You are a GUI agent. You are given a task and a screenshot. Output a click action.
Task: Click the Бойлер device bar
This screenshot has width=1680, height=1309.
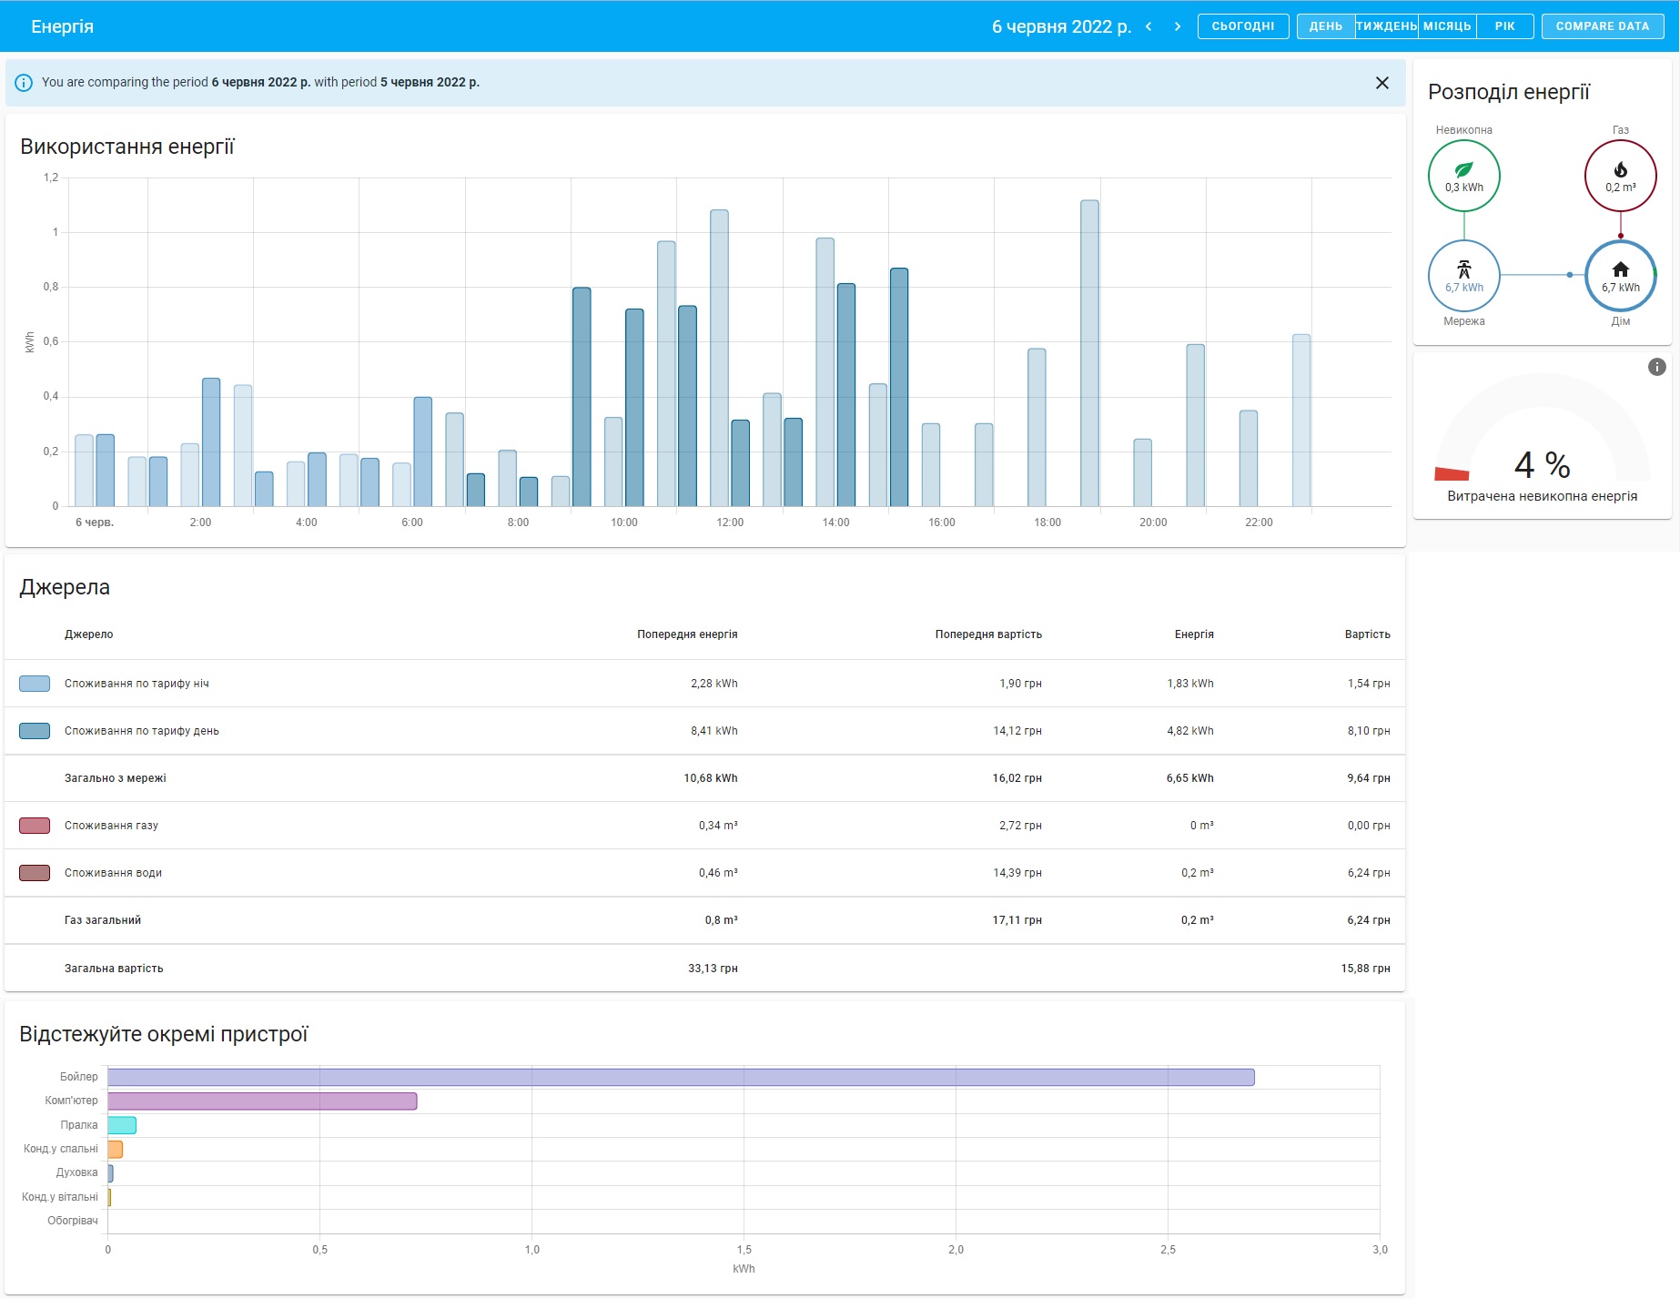pyautogui.click(x=681, y=1077)
